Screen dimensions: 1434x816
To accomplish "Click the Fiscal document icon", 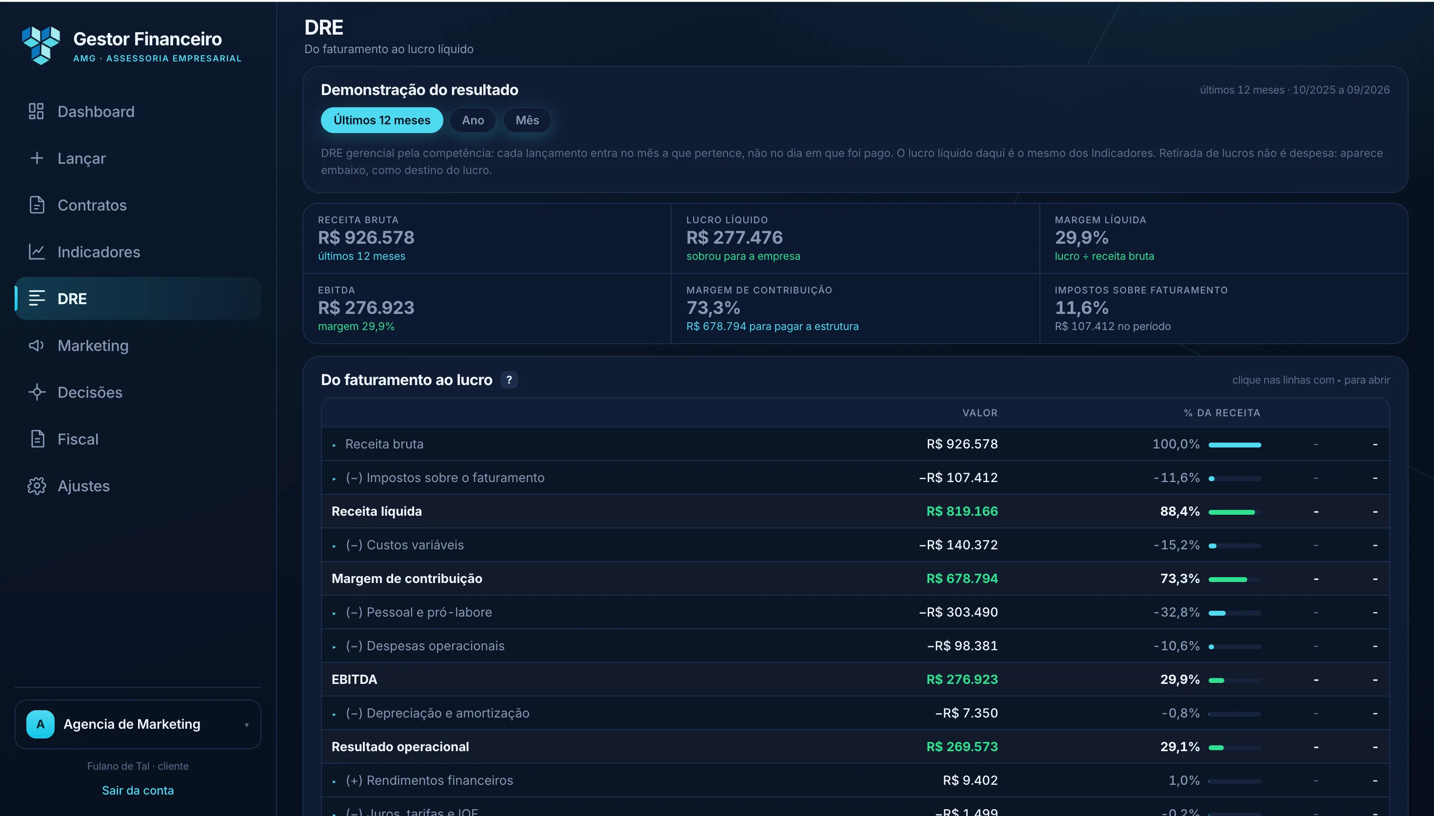I will click(37, 439).
